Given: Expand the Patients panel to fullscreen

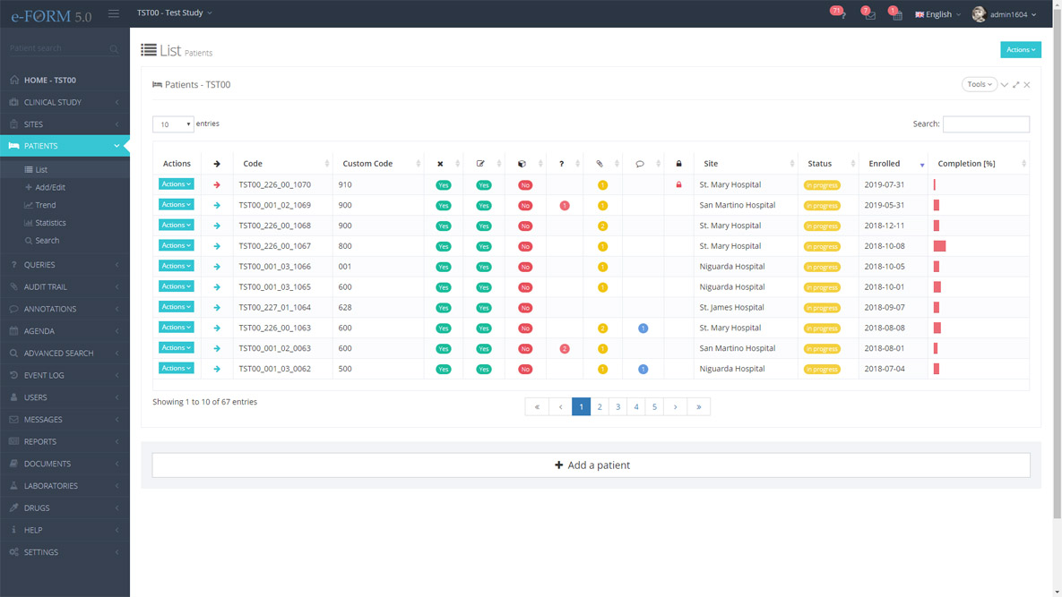Looking at the screenshot, I should pyautogui.click(x=1016, y=85).
